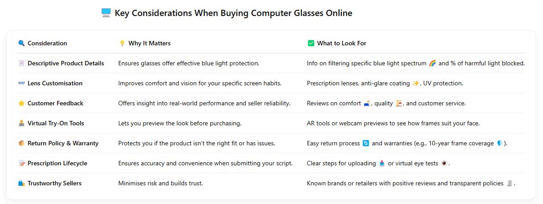Viewport: 543px width, 204px height.
Task: Click the Virtual Try-On Tools row label
Action: pyautogui.click(x=56, y=123)
